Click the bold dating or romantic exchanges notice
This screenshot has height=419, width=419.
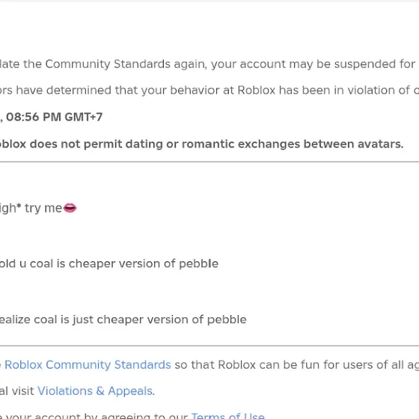(x=202, y=144)
